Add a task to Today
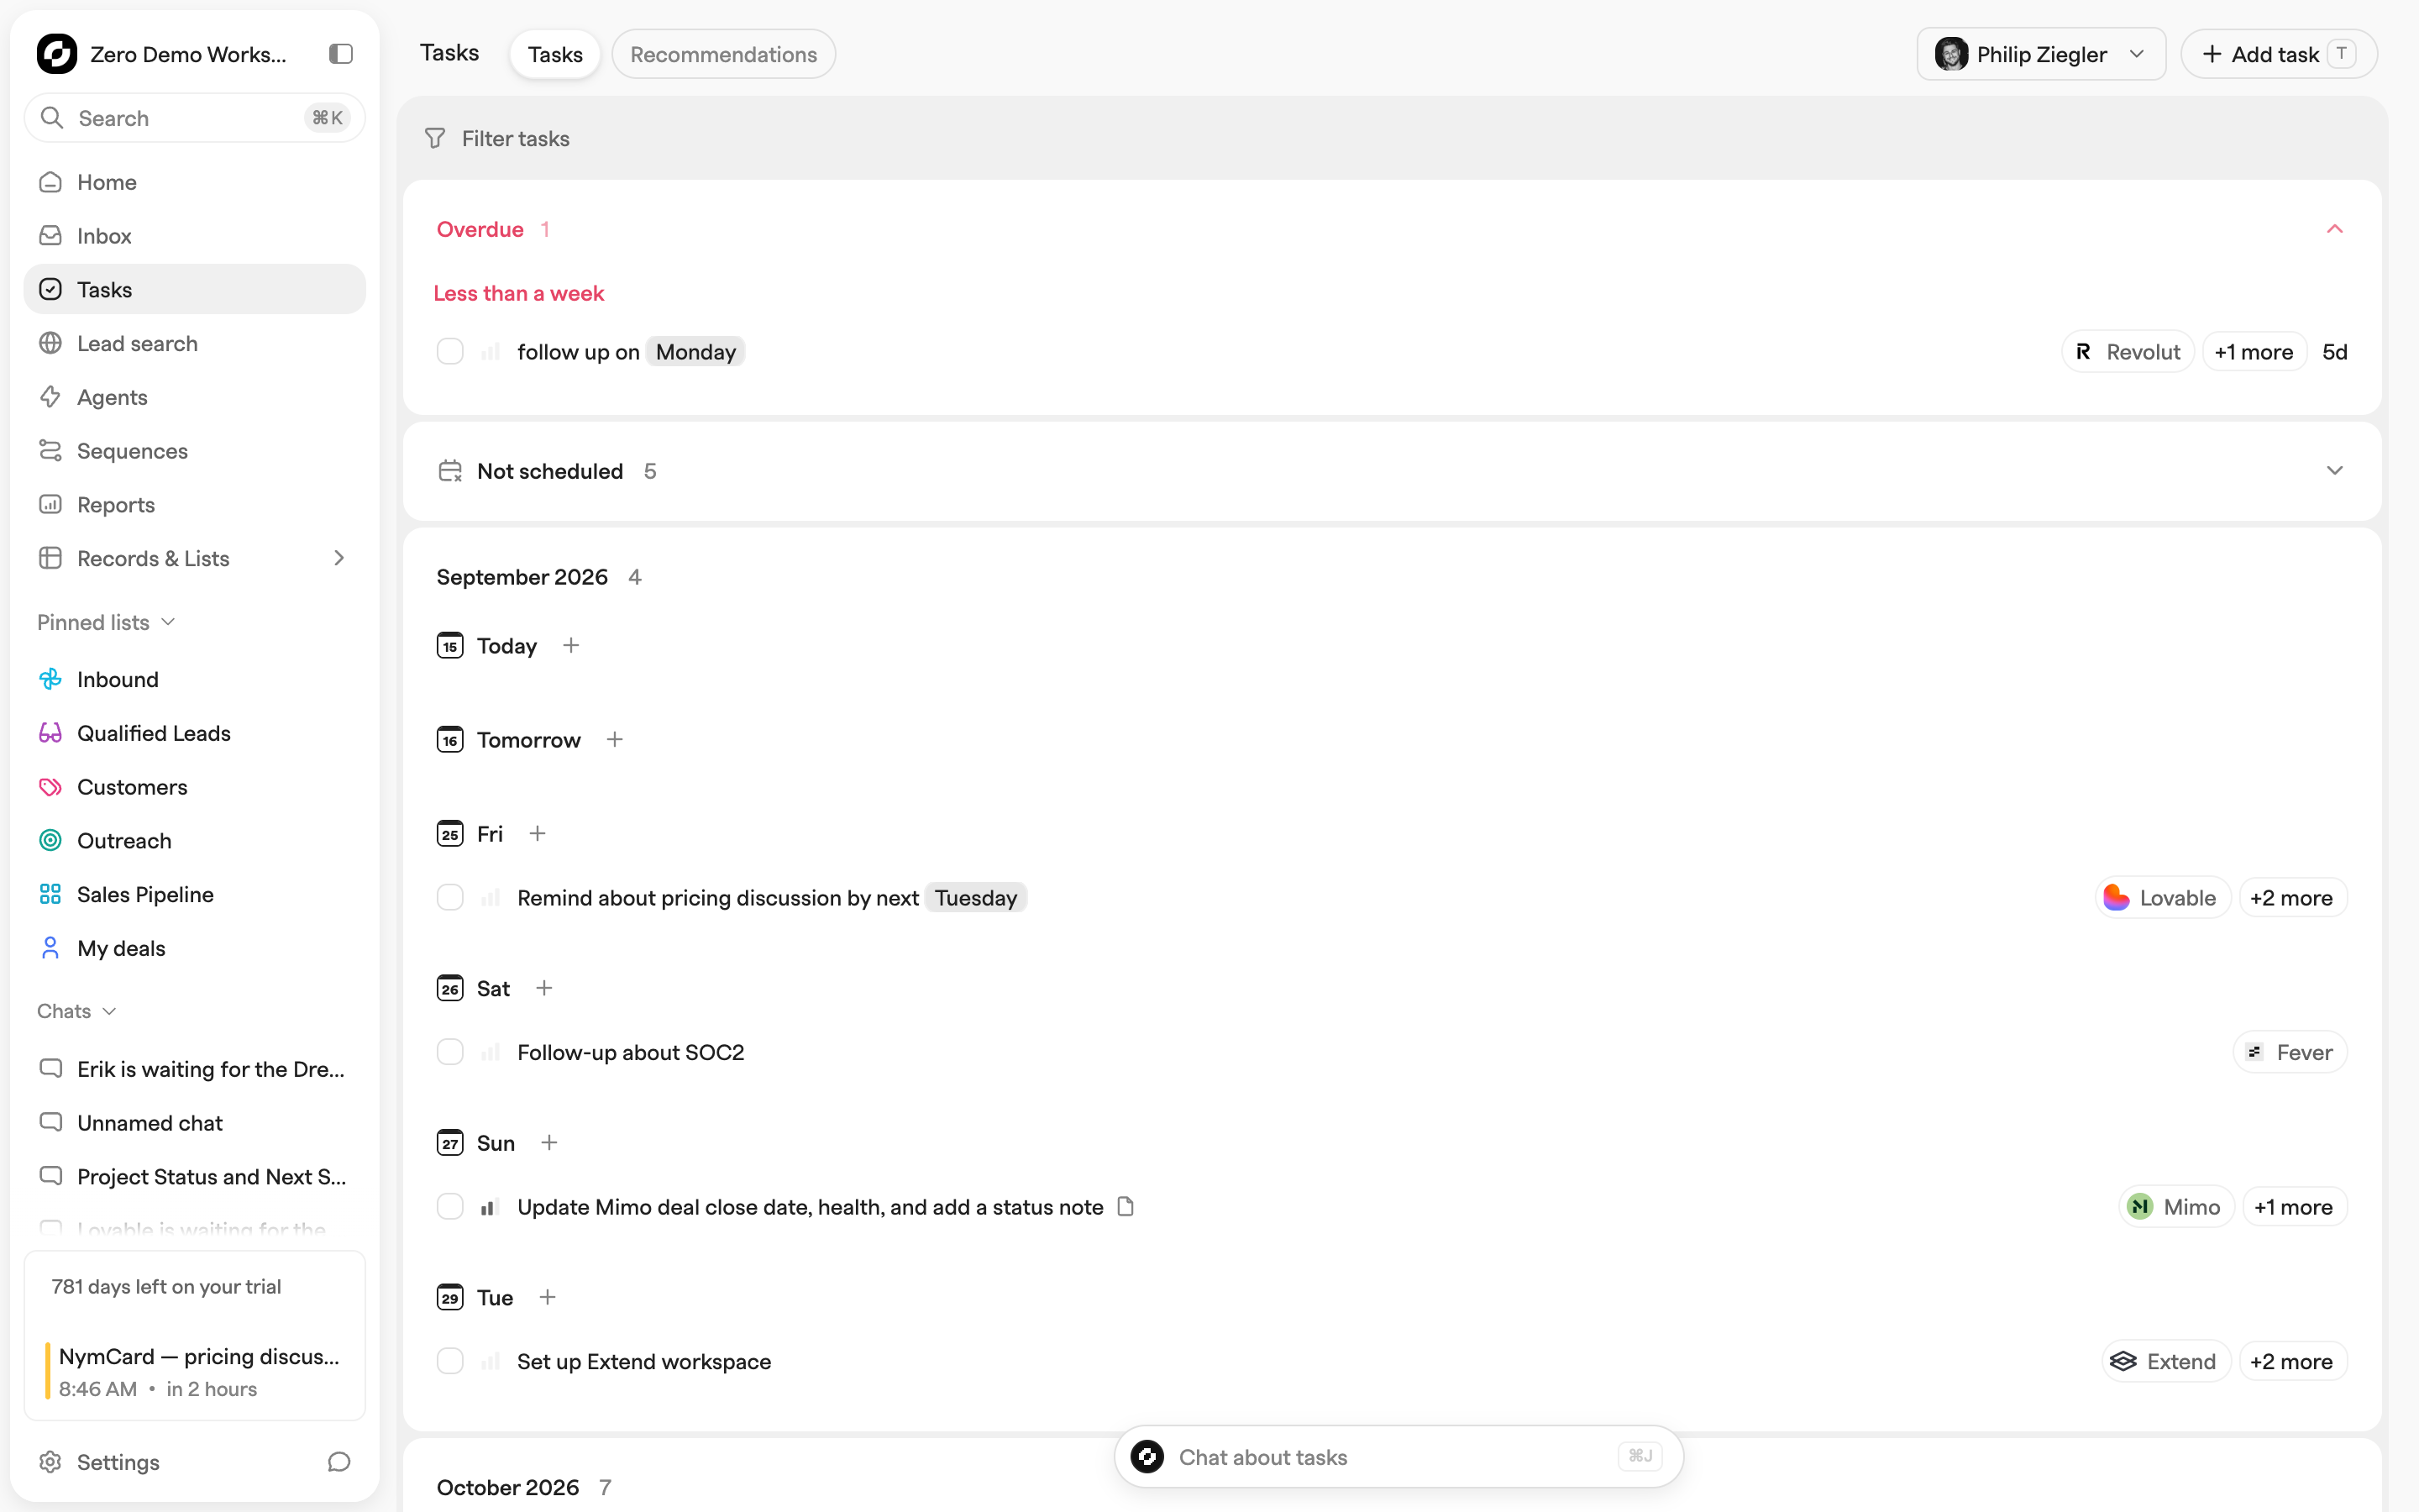This screenshot has width=2419, height=1512. 571,645
